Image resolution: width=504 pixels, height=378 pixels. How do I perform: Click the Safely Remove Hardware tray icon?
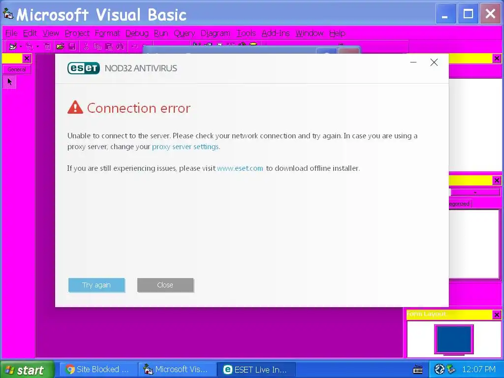(x=451, y=370)
